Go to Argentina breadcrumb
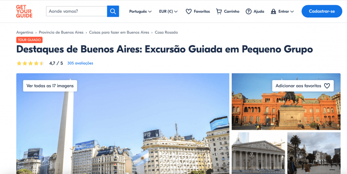 (25, 32)
